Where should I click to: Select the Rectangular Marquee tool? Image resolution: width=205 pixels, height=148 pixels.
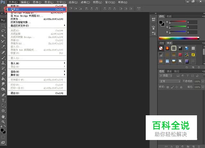click(x=3, y=25)
